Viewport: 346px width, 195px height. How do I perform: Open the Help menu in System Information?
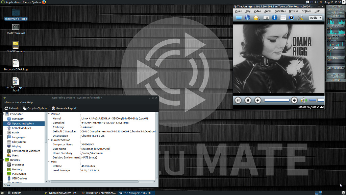[x=30, y=102]
